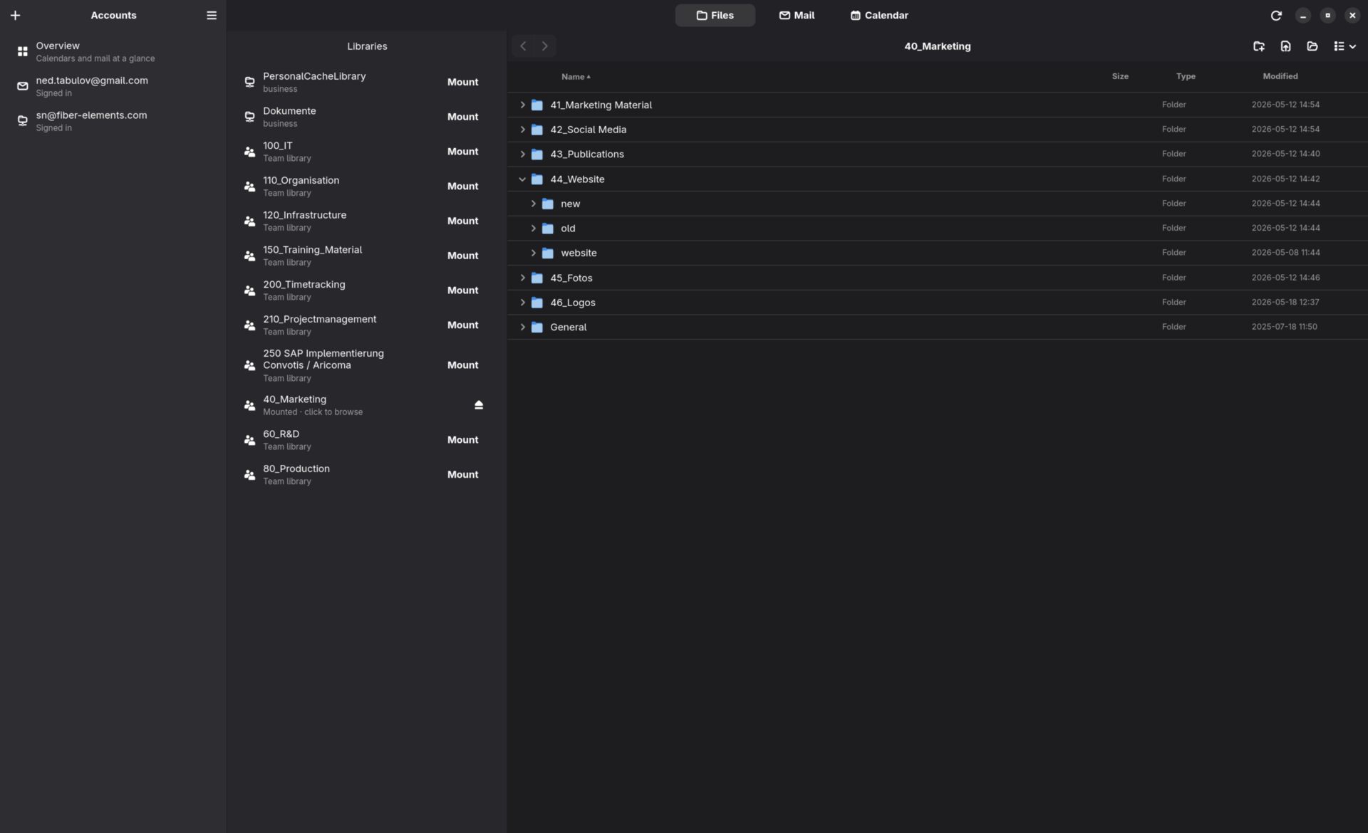
Task: Select the sn@fiber-elements.com account text
Action: pos(91,115)
